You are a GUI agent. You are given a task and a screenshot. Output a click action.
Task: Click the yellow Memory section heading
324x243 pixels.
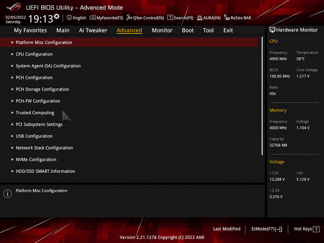pyautogui.click(x=278, y=110)
